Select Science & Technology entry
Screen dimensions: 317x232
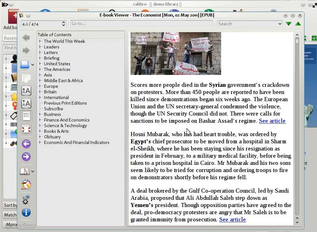65,126
